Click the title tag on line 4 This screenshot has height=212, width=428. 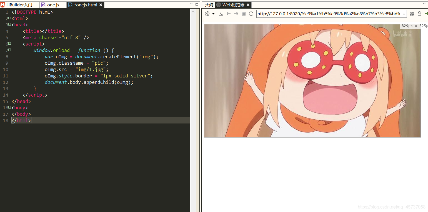[x=43, y=31]
